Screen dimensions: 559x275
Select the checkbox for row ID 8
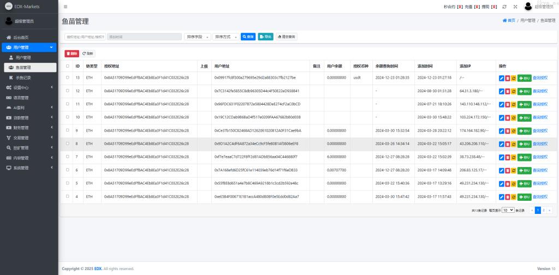click(68, 144)
